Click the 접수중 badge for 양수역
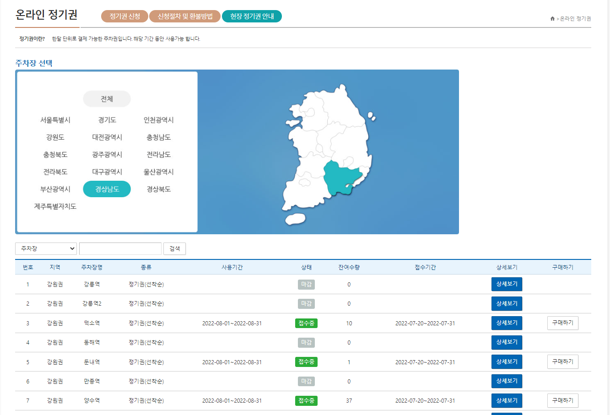Viewport: 610px width, 415px height. coord(306,401)
